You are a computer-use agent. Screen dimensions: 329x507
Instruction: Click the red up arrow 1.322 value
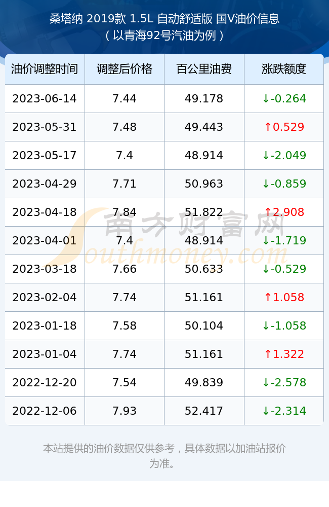tap(284, 354)
